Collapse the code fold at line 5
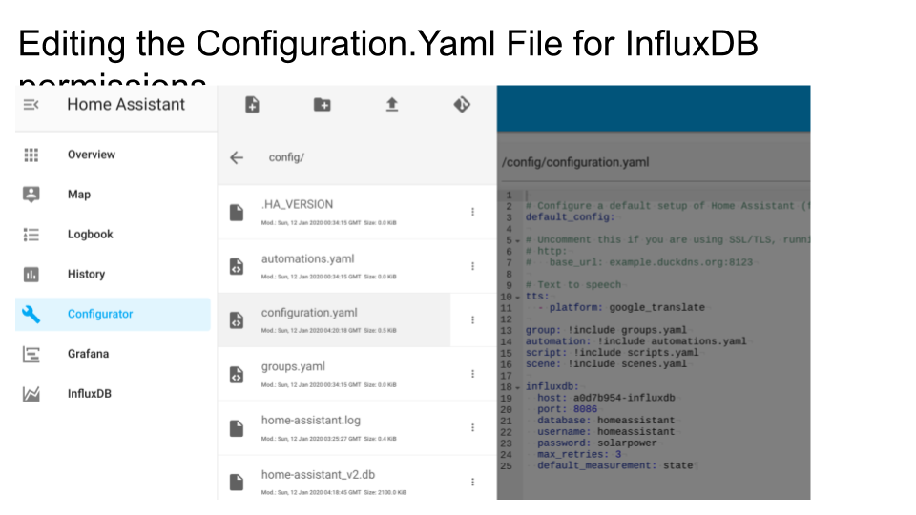Screen dimensions: 916x515 517,240
